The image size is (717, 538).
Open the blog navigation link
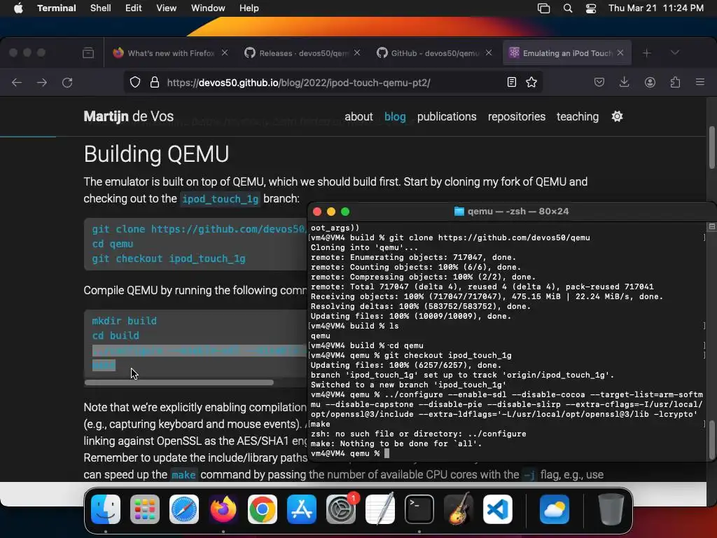pos(395,117)
